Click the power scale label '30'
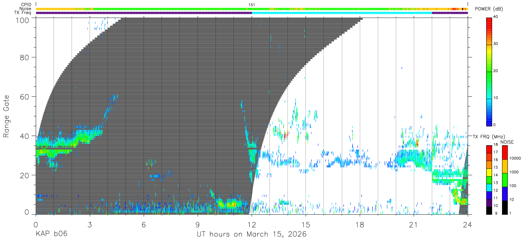Image resolution: width=526 pixels, height=243 pixels. 496,44
